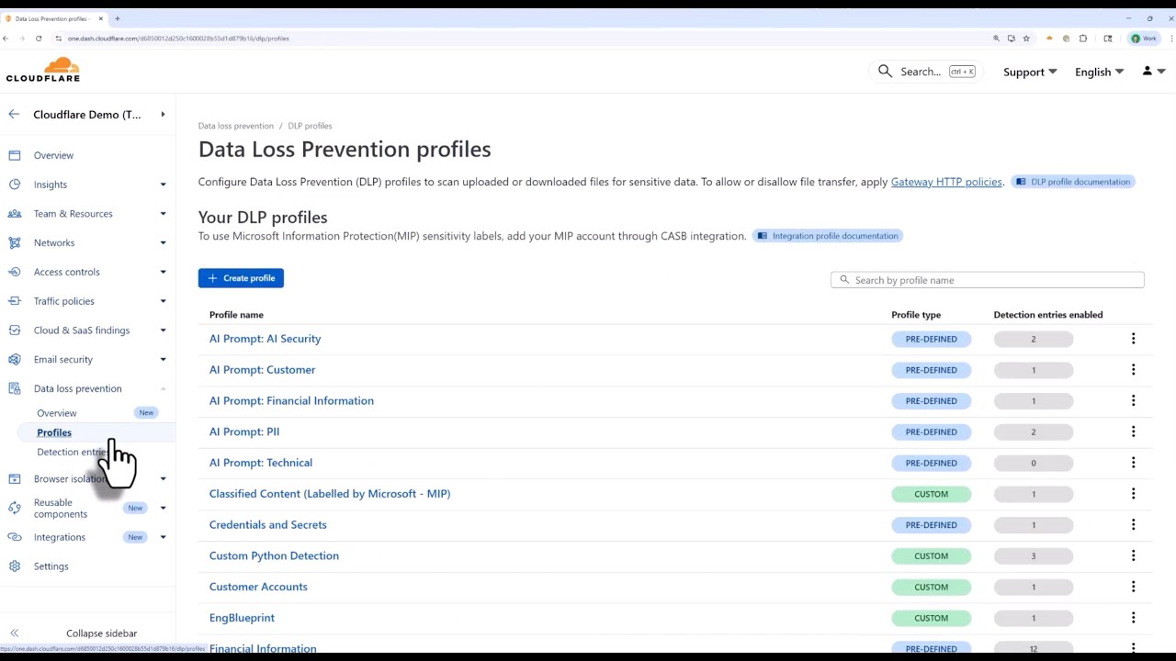Screen dimensions: 1176x661
Task: Open the Classified Content (Labelled by Microsoft - MIP) profile
Action: (x=330, y=494)
